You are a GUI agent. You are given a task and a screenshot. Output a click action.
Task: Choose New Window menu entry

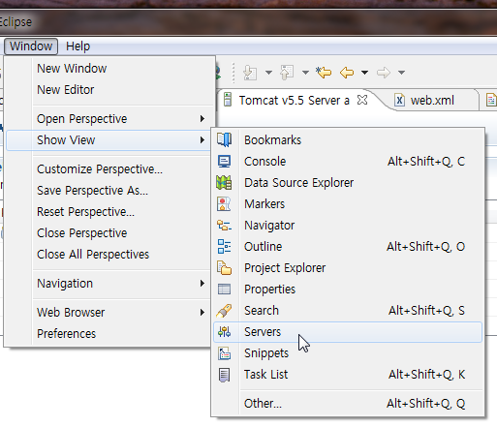click(x=109, y=69)
